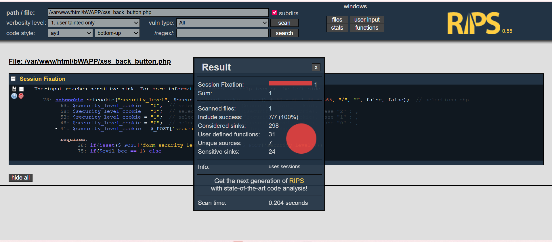Viewport: 552px width, 242px height.
Task: Click the blue help question icon
Action: (x=14, y=96)
